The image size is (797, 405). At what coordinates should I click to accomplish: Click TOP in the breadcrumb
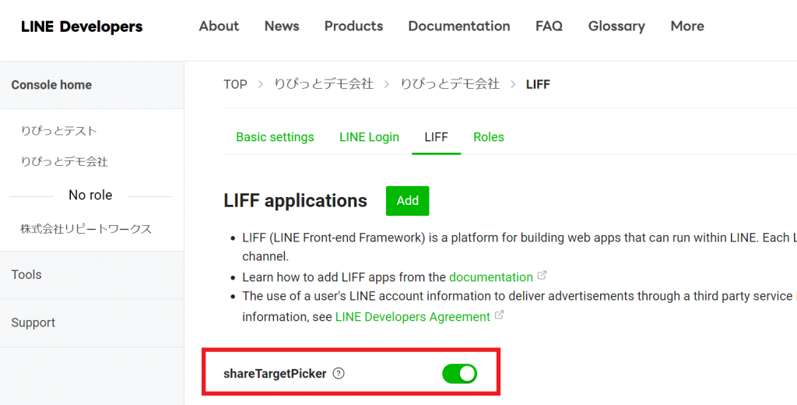(x=235, y=84)
